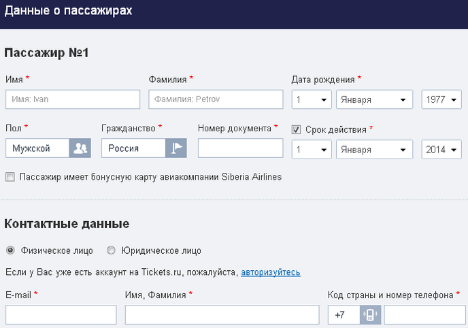Click the Имя first name input field
468x328 pixels.
73,99
